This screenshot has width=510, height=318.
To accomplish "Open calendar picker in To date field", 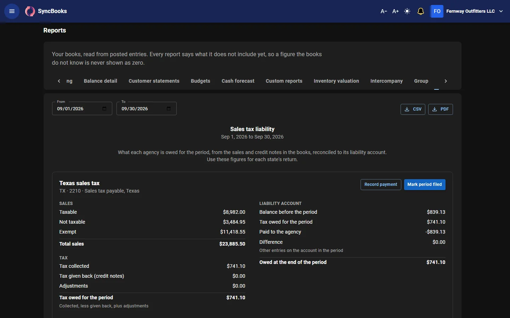I will (x=169, y=109).
